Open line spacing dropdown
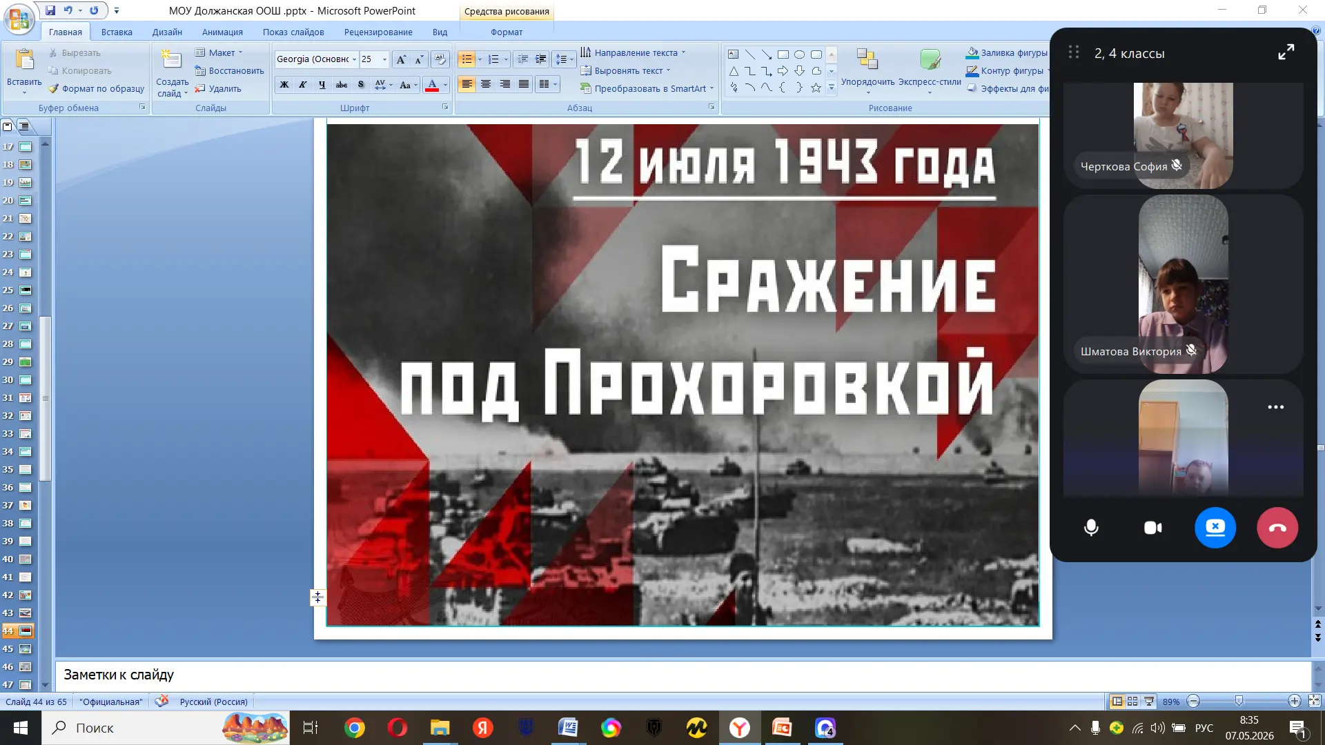 coord(565,59)
